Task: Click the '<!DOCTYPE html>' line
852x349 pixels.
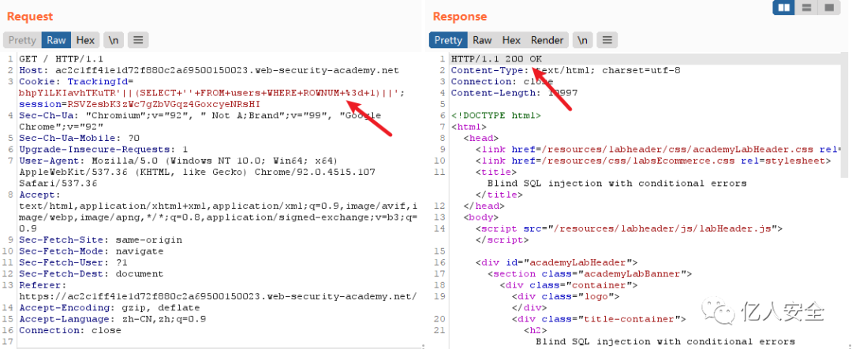Action: coord(496,116)
